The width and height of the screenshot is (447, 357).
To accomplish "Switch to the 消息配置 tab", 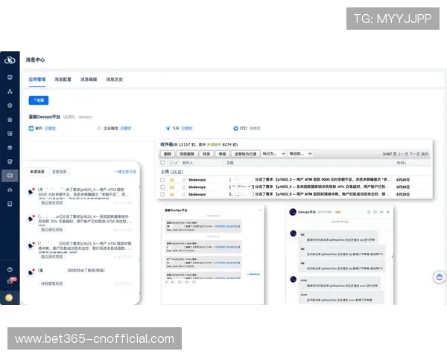I will point(63,80).
